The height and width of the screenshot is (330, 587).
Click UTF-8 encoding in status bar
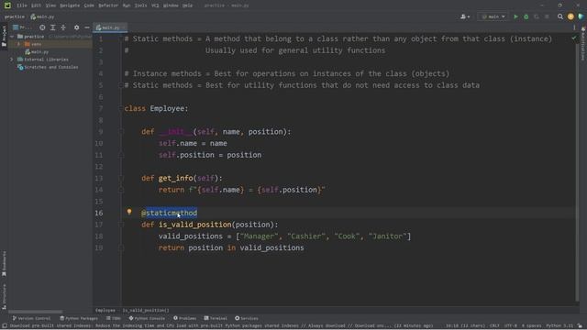click(510, 326)
